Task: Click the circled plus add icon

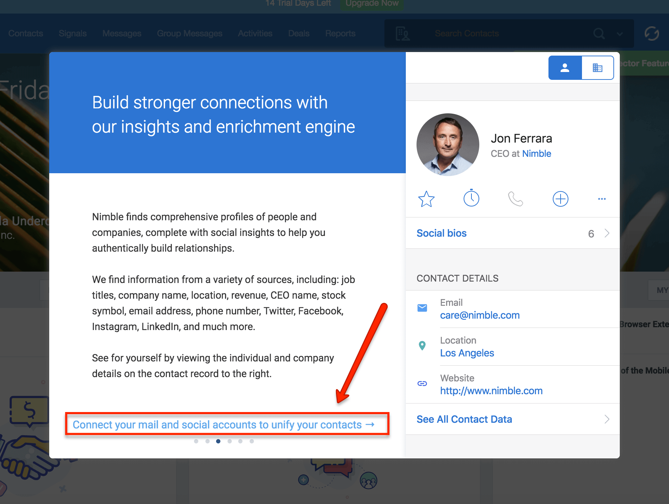Action: click(560, 199)
